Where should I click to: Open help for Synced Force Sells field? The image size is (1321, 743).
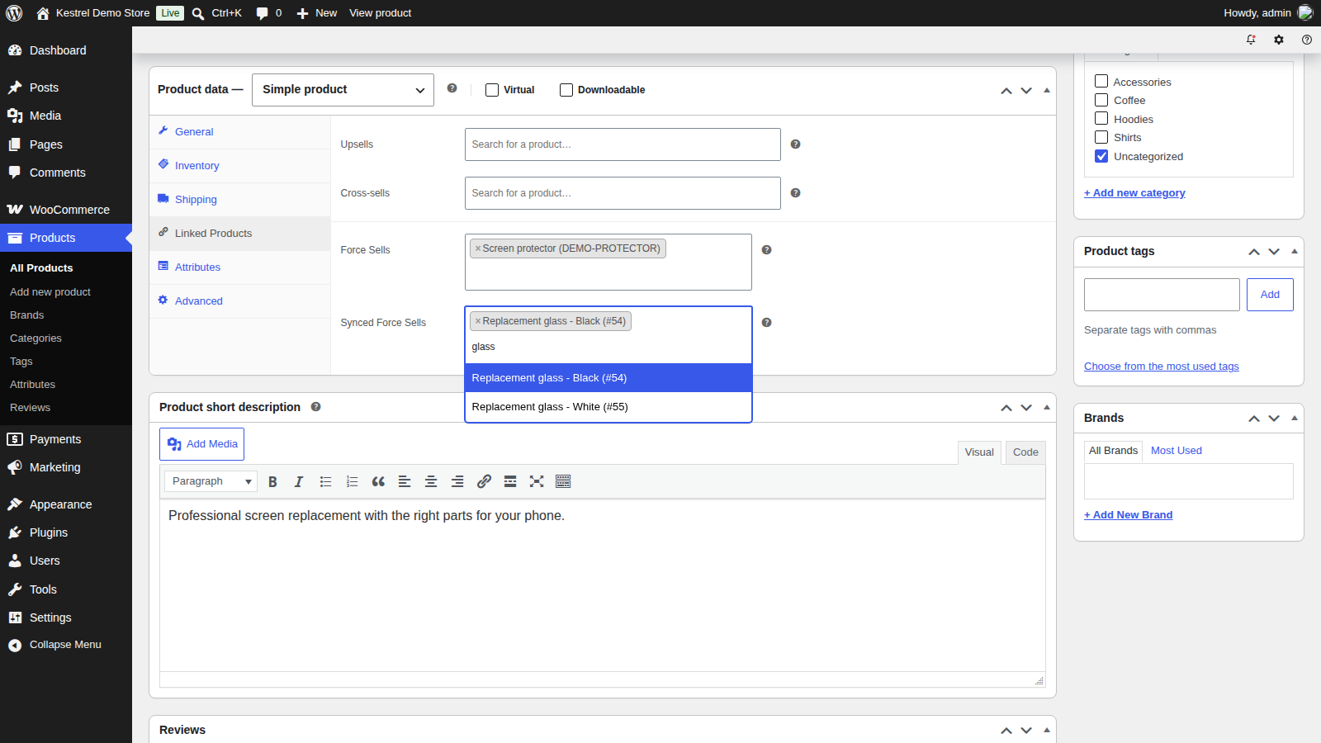coord(766,322)
